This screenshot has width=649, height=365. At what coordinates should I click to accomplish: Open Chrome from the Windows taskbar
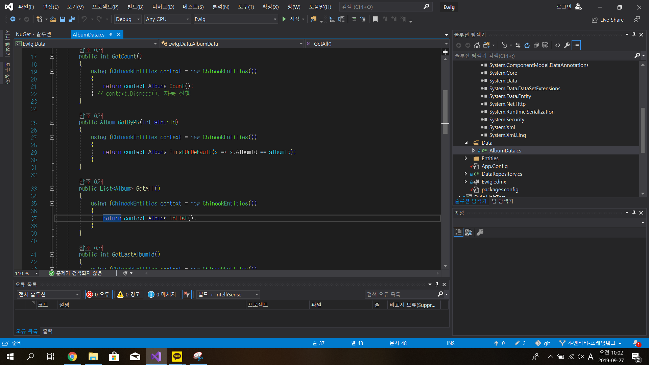(72, 357)
